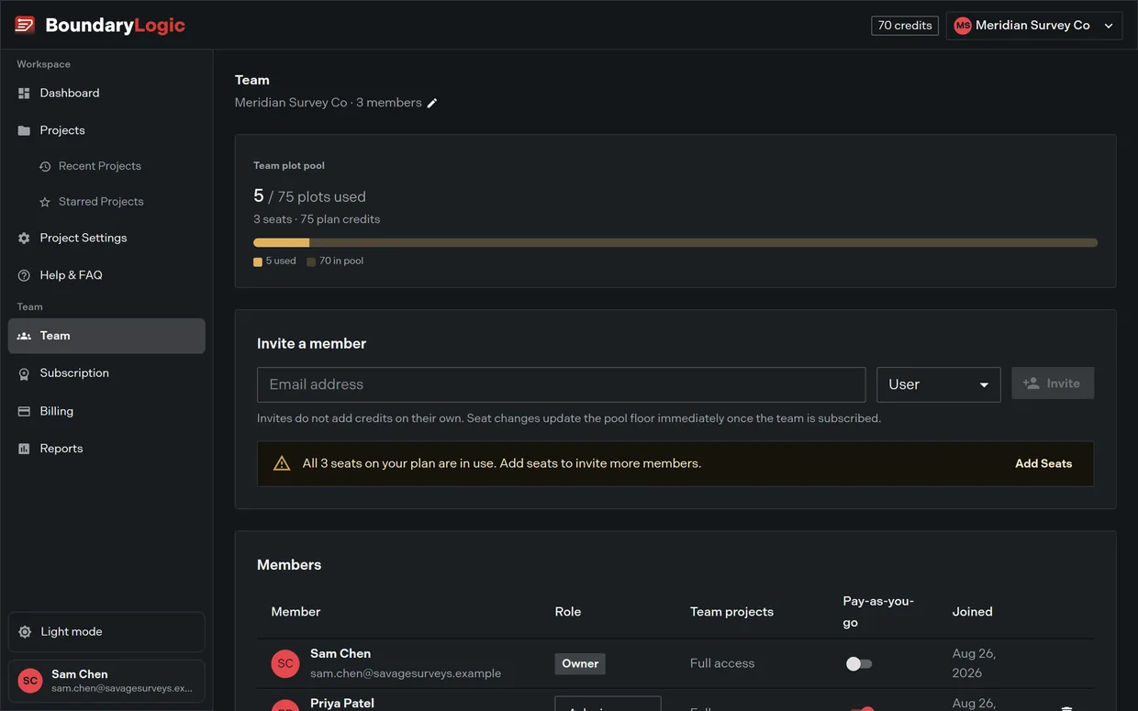Viewport: 1138px width, 711px height.
Task: Click the pencil icon to edit team name
Action: click(432, 104)
